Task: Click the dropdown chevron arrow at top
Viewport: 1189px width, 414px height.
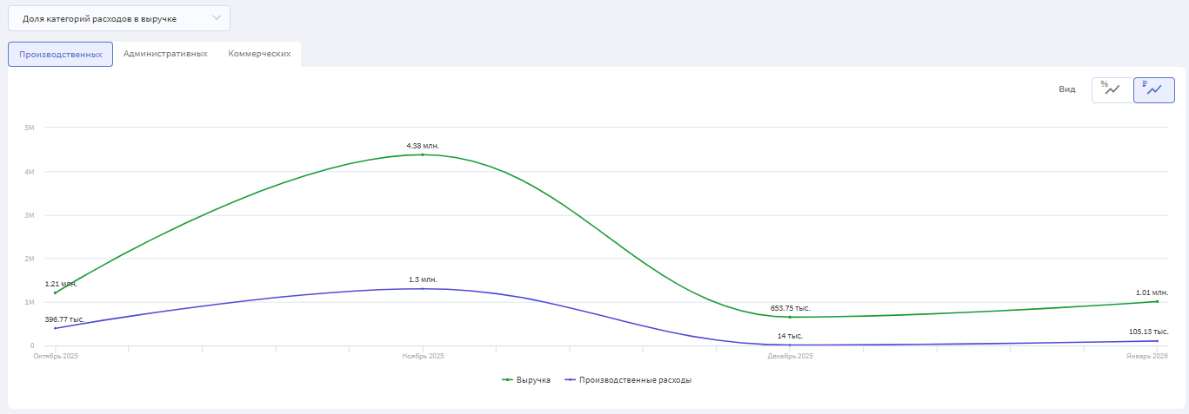Action: pyautogui.click(x=217, y=18)
